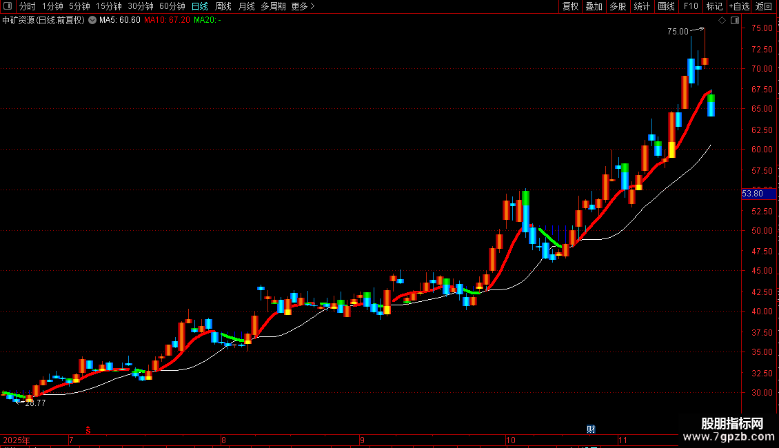This screenshot has height=448, width=779.
Task: Select the 5分钟 period
Action: pos(79,6)
